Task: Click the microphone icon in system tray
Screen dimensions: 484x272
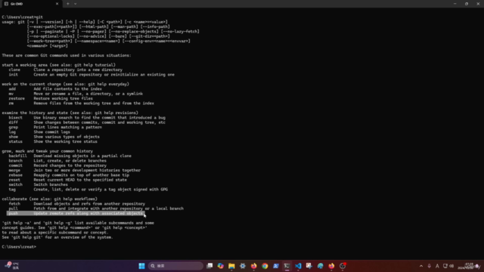Action: 429,266
